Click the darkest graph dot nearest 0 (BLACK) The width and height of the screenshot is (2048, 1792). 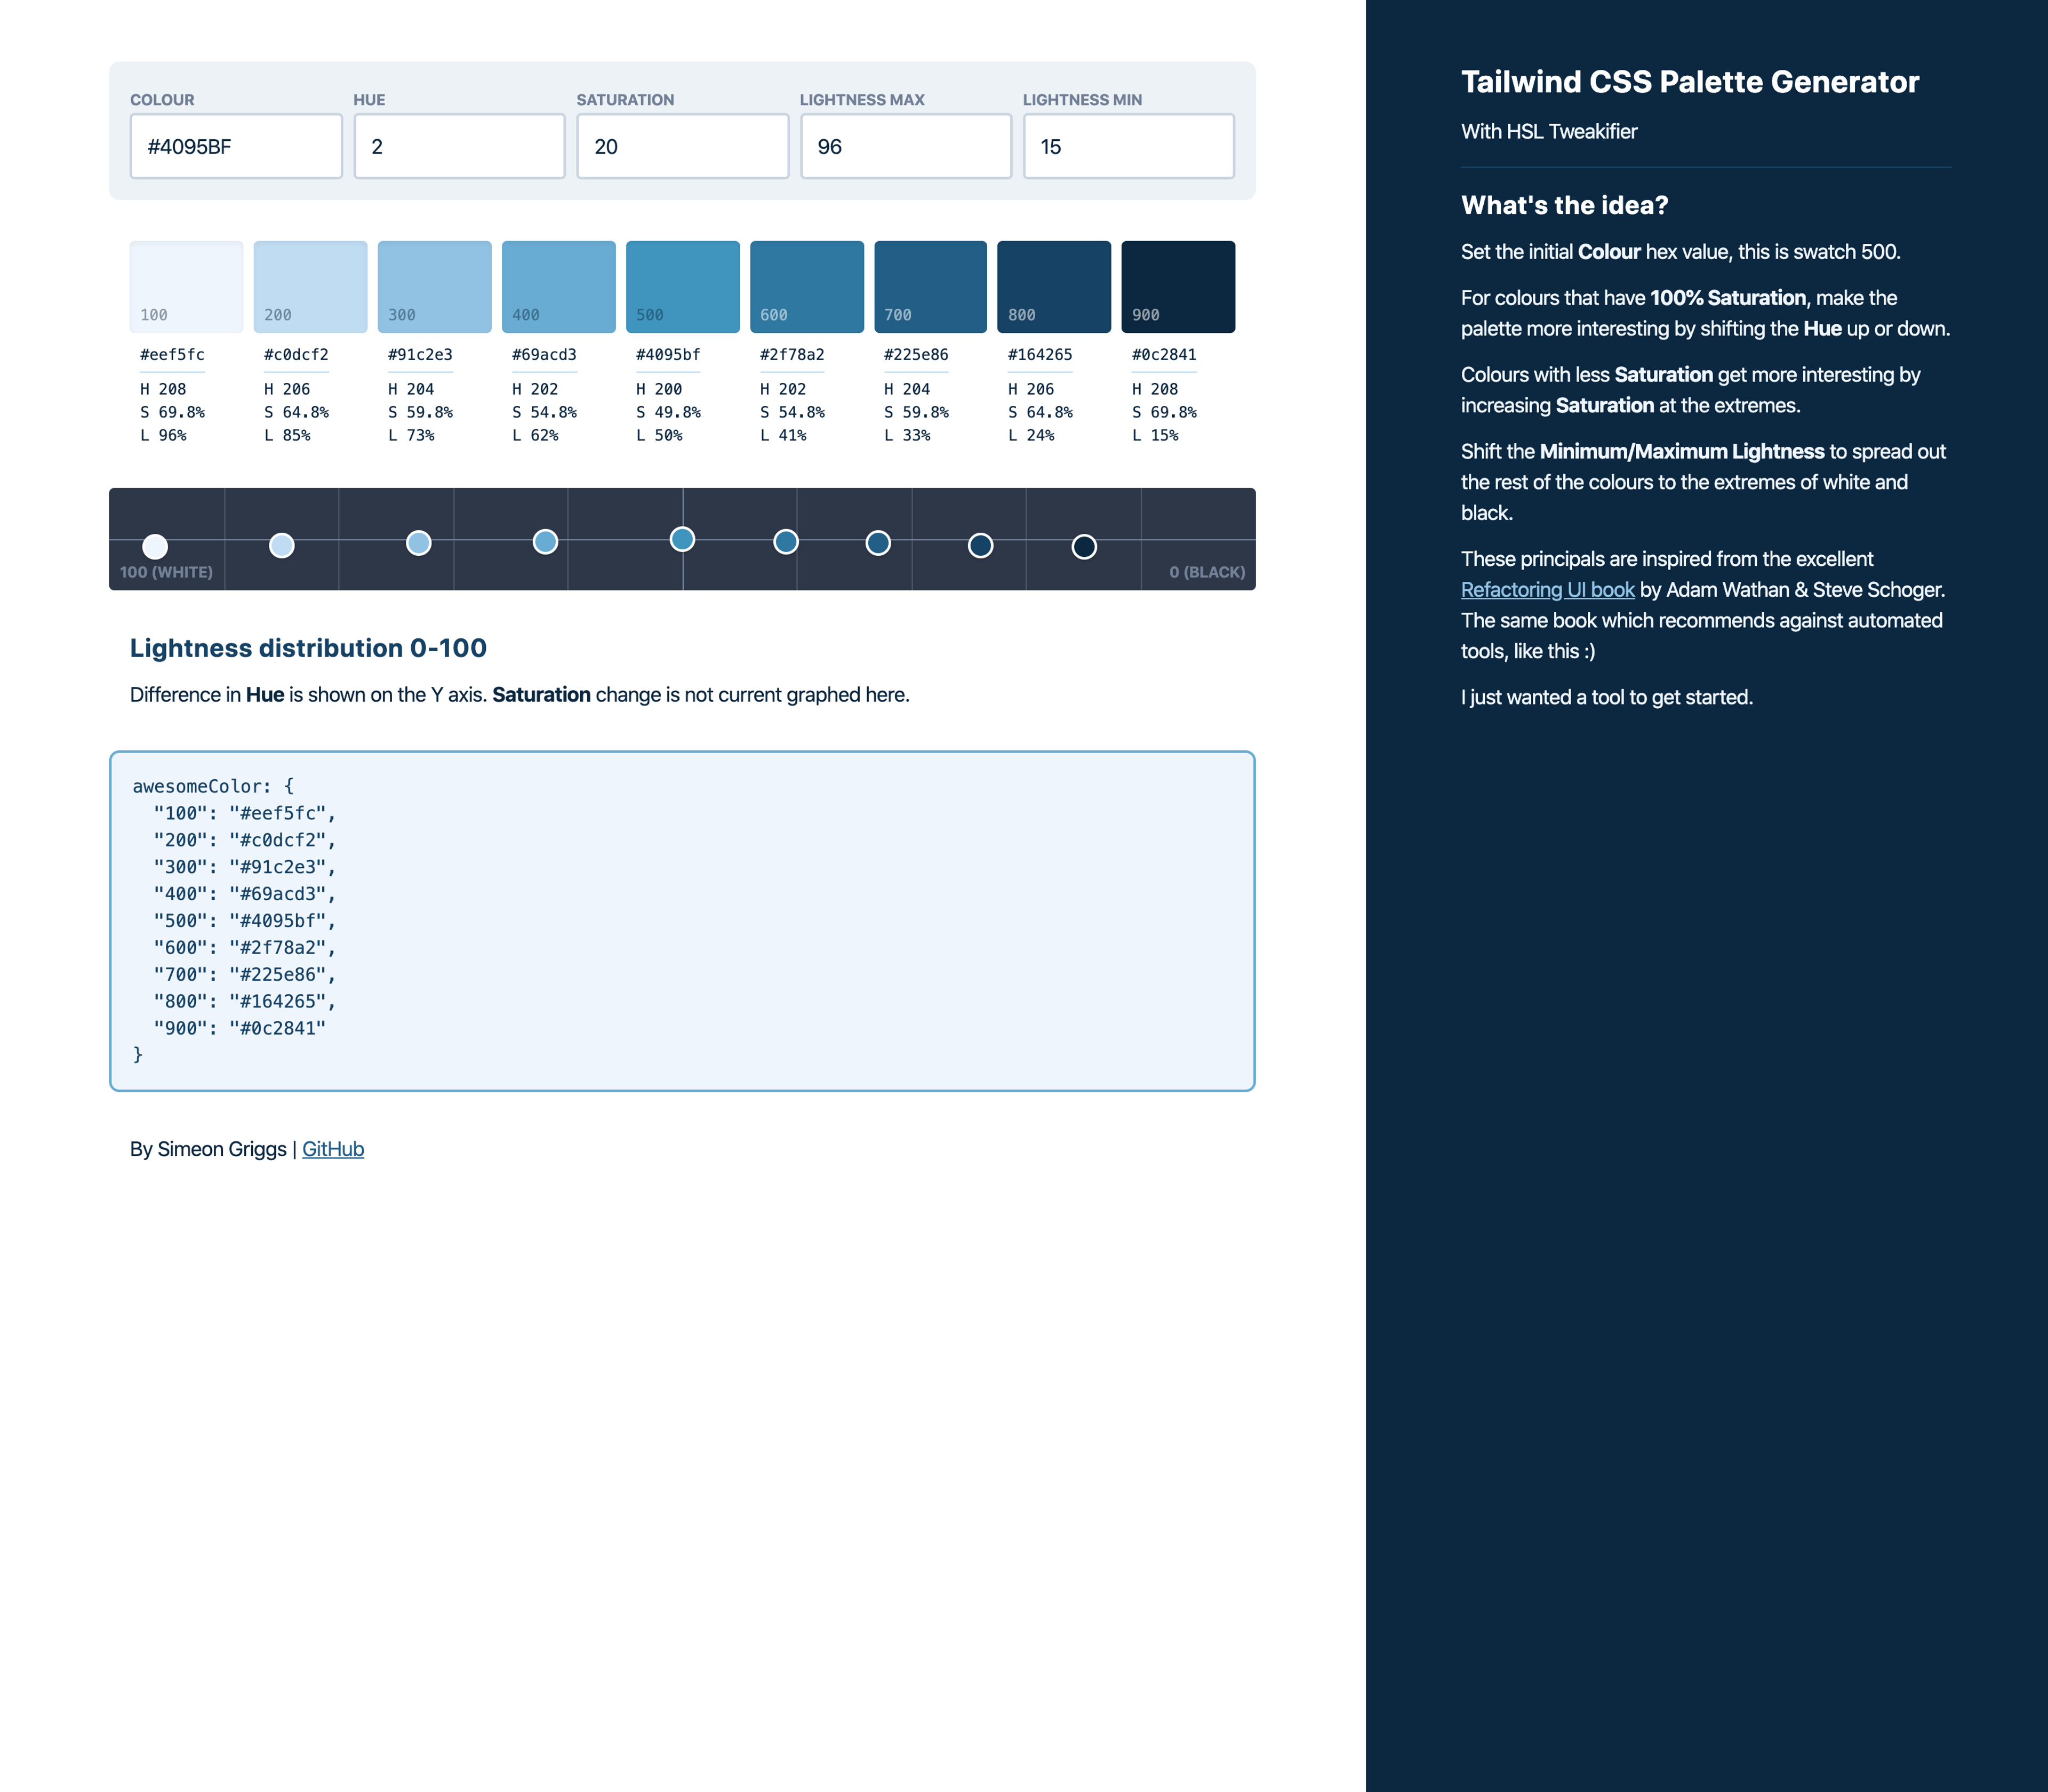point(1084,547)
